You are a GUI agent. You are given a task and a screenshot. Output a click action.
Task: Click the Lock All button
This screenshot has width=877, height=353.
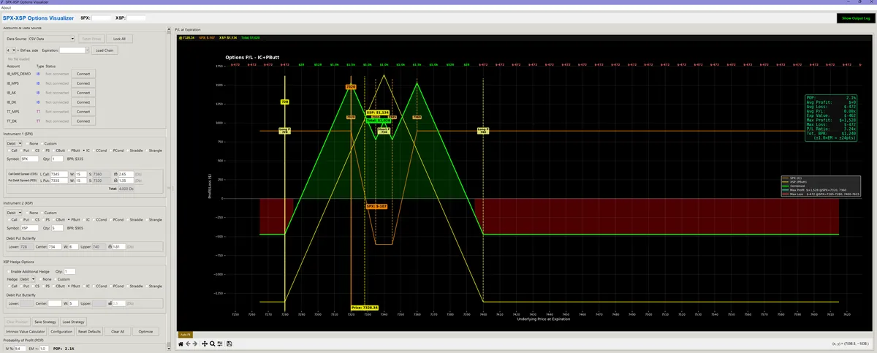[x=118, y=39]
